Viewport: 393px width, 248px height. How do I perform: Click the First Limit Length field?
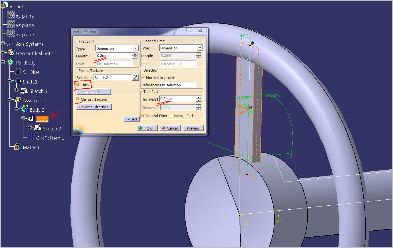(x=114, y=56)
